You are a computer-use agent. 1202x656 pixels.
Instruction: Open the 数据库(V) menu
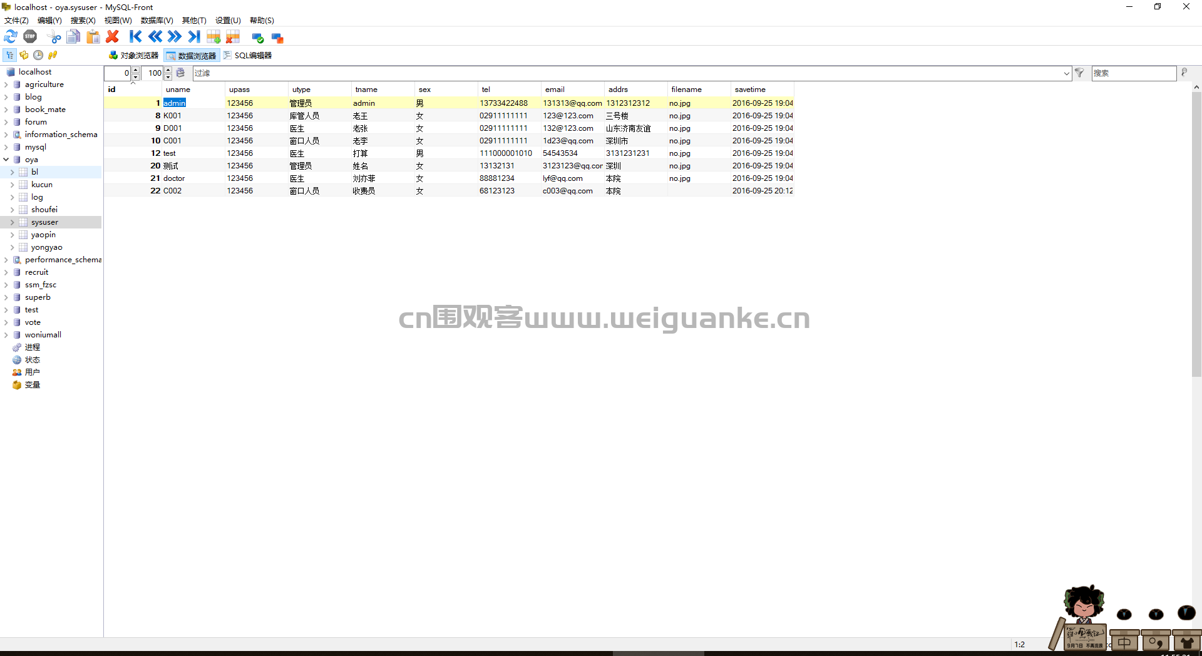click(157, 20)
